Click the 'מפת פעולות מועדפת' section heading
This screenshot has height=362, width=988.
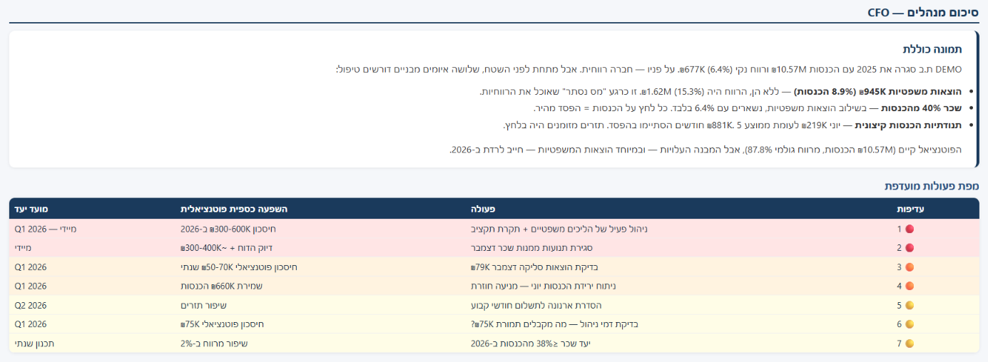930,186
